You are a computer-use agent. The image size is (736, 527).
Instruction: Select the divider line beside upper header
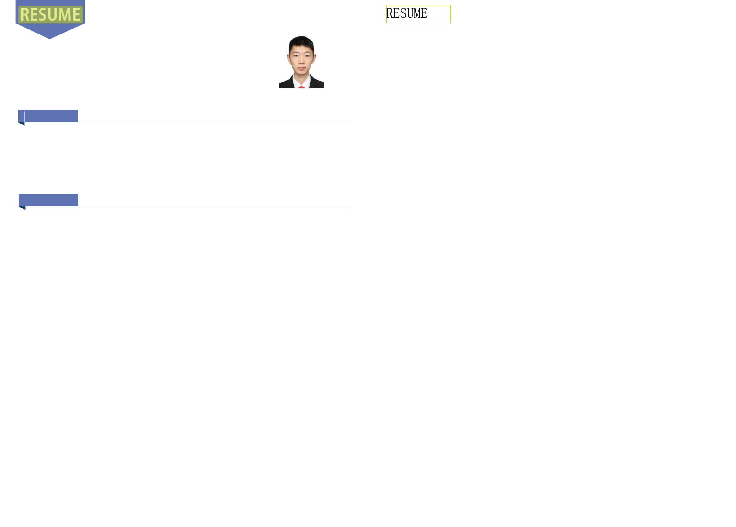click(x=214, y=122)
